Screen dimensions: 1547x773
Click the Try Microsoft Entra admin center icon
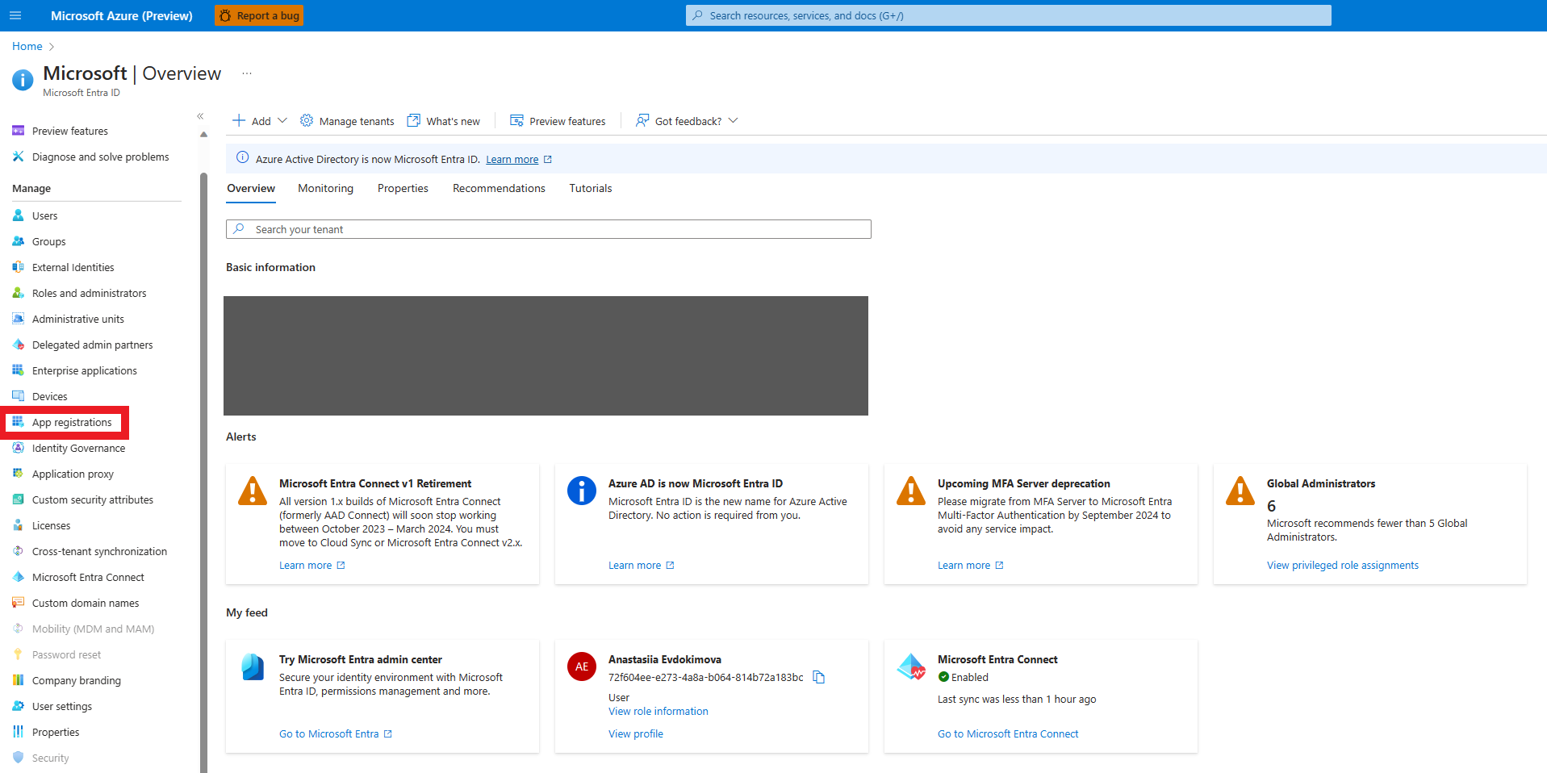click(253, 666)
